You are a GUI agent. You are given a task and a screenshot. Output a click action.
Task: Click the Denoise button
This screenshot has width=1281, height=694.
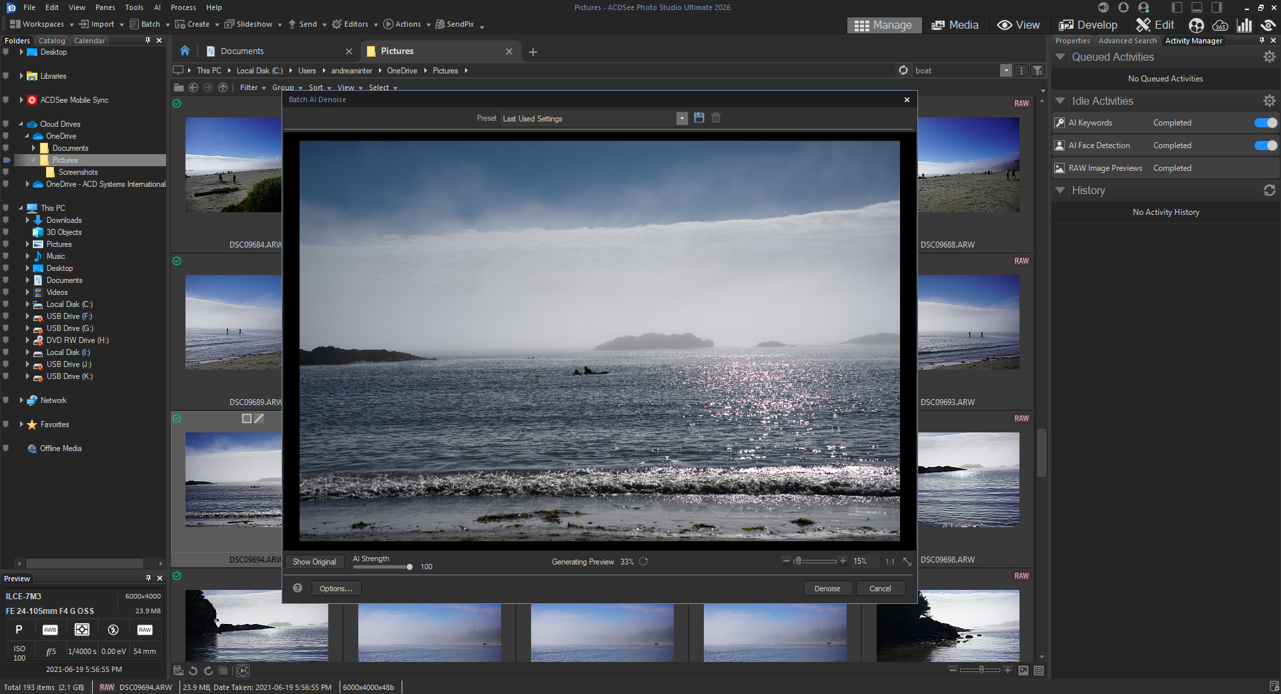click(x=827, y=589)
